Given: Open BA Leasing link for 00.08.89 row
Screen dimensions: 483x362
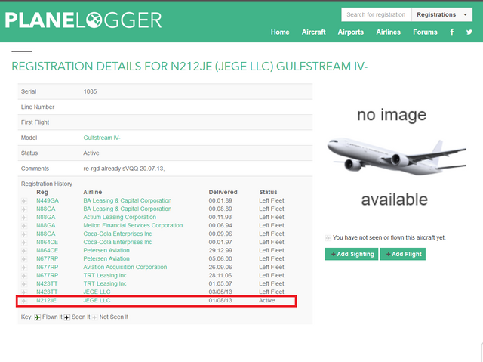Looking at the screenshot, I should [x=128, y=209].
